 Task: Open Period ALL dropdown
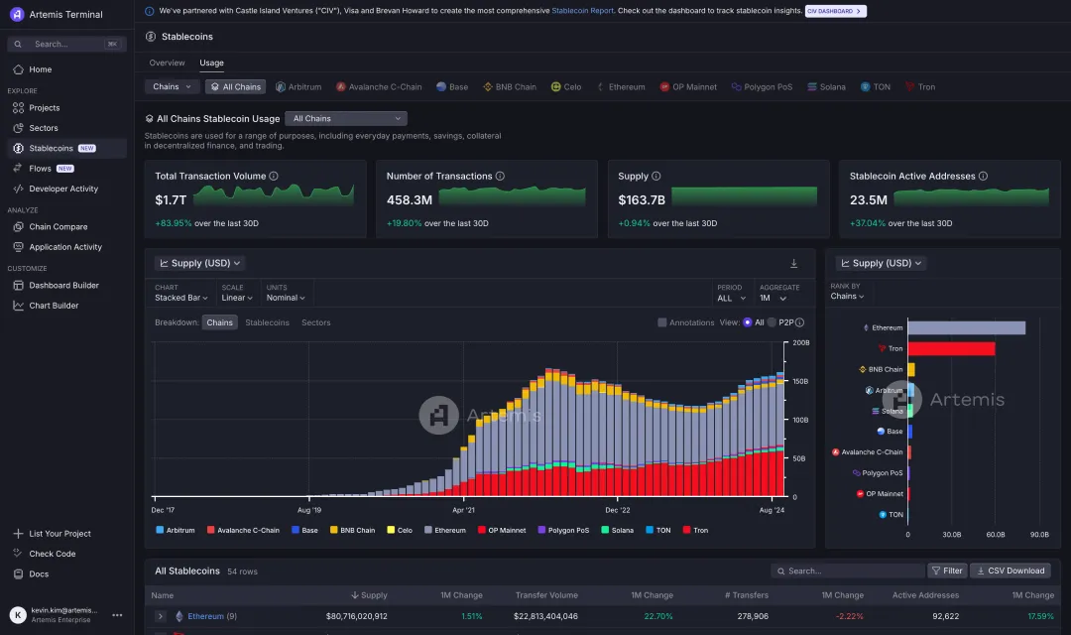731,298
